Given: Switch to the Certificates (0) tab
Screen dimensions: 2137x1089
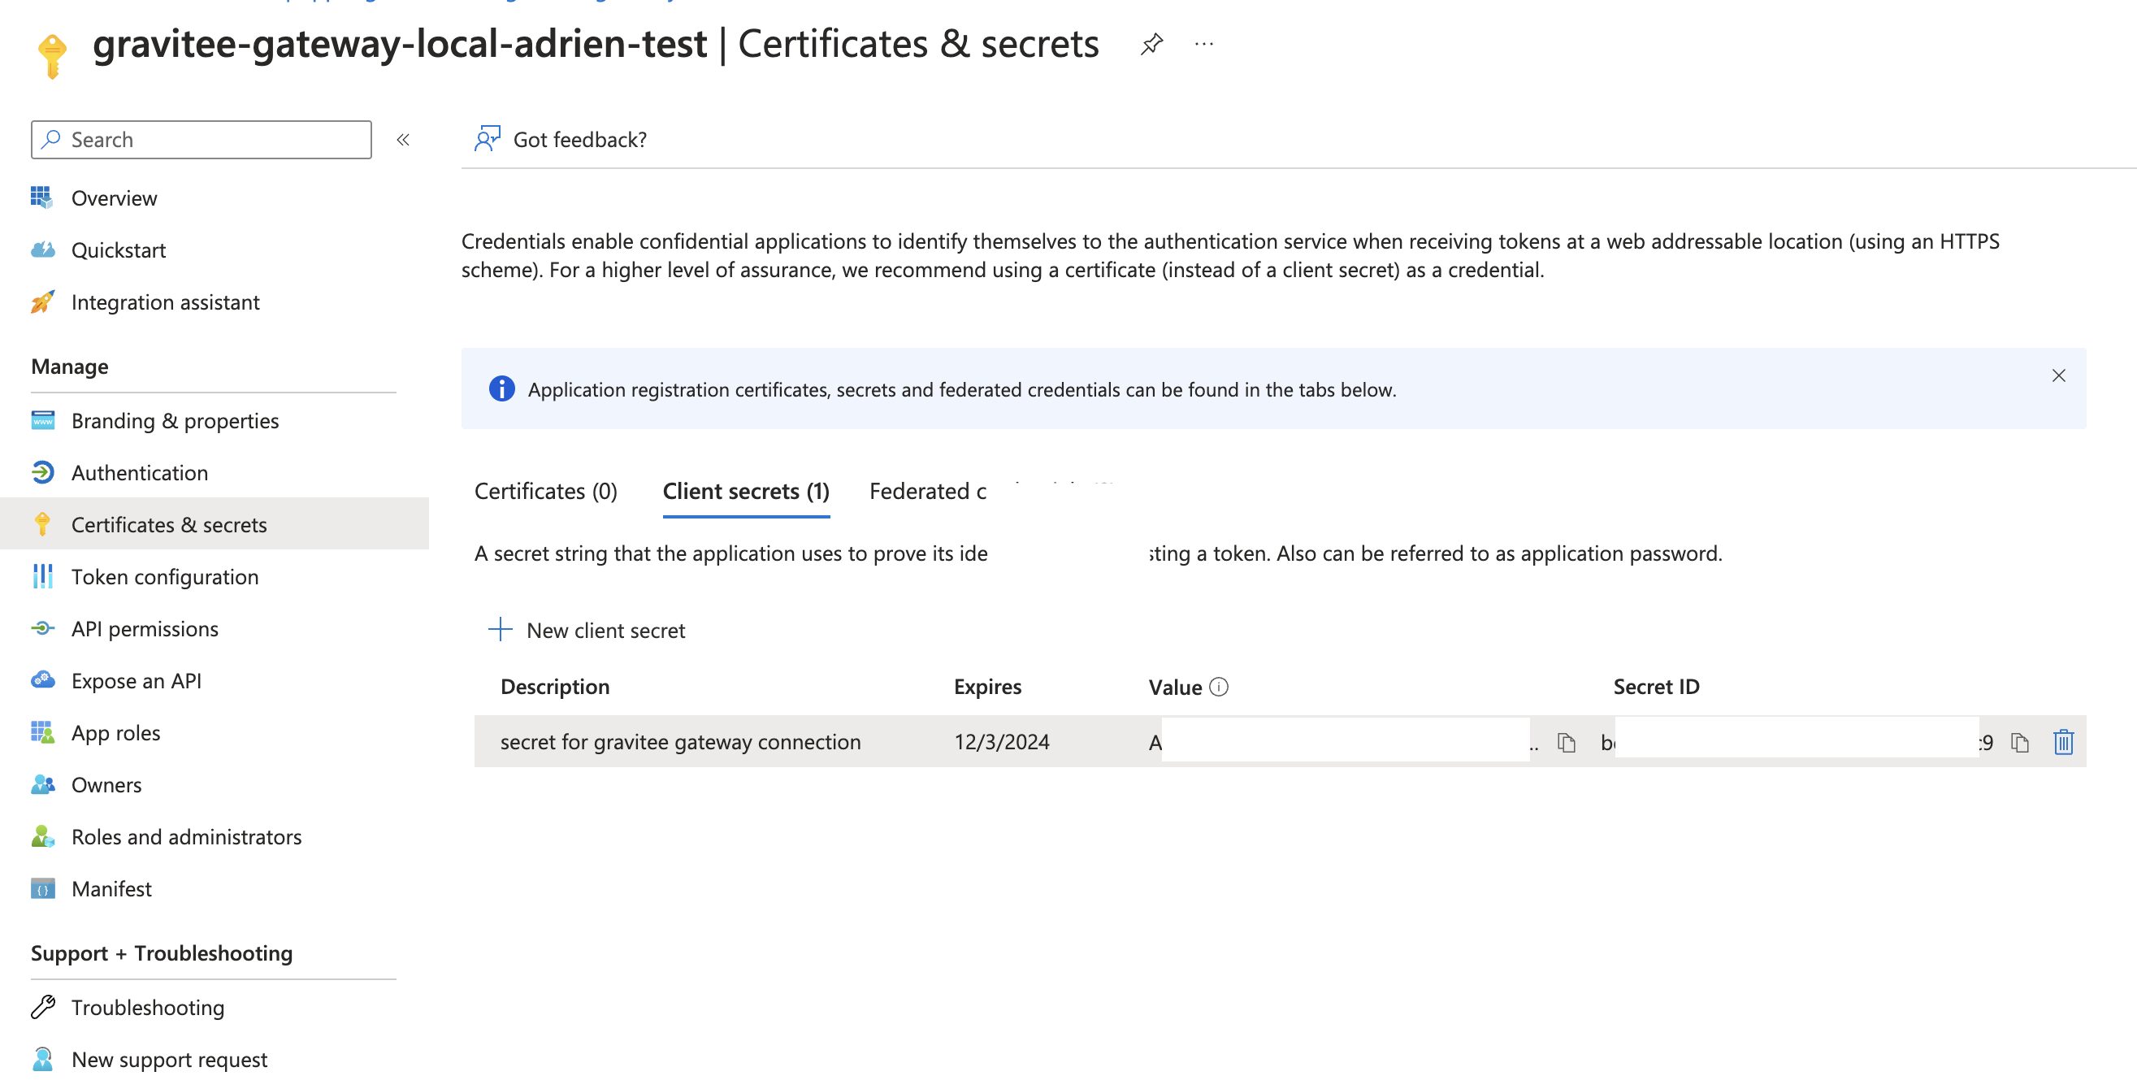Looking at the screenshot, I should coord(546,492).
